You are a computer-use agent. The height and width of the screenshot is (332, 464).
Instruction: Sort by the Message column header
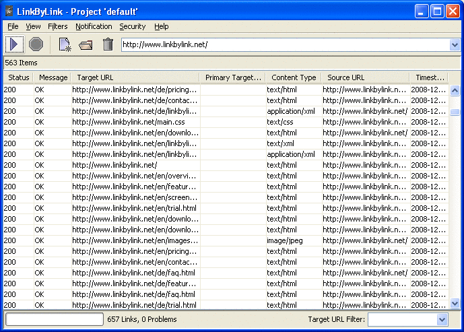coord(53,77)
